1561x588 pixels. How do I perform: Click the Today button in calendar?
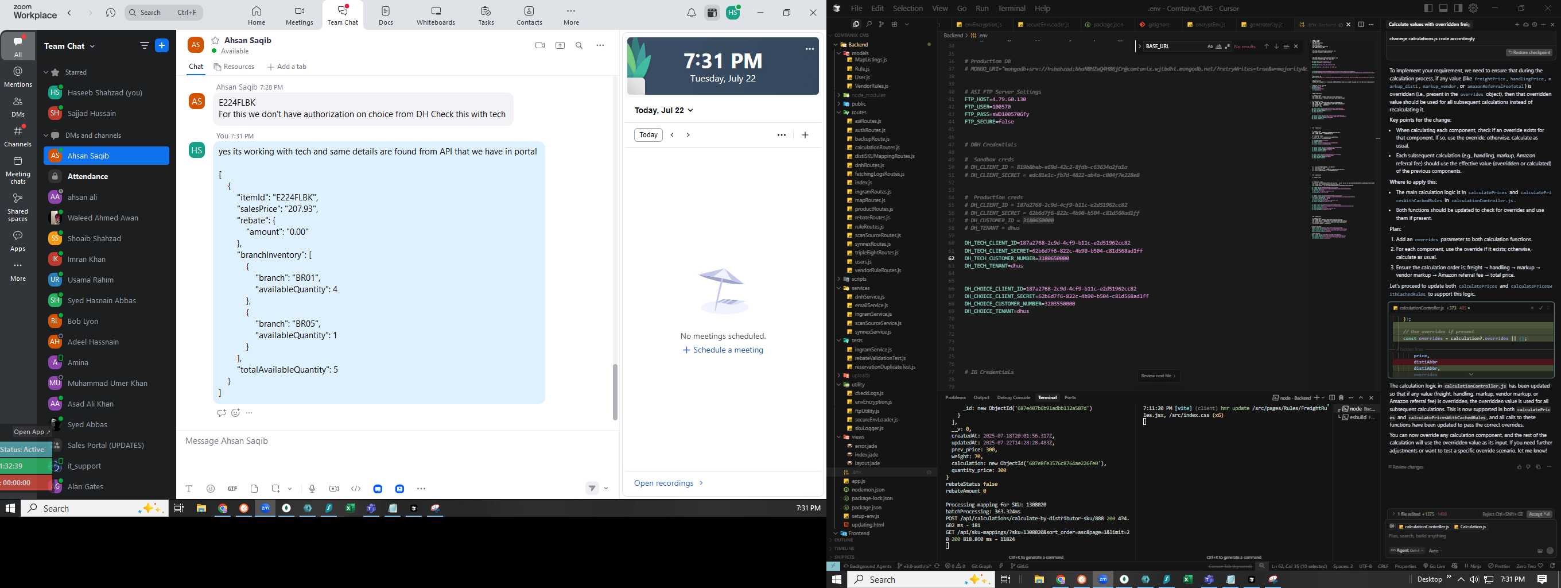click(649, 134)
